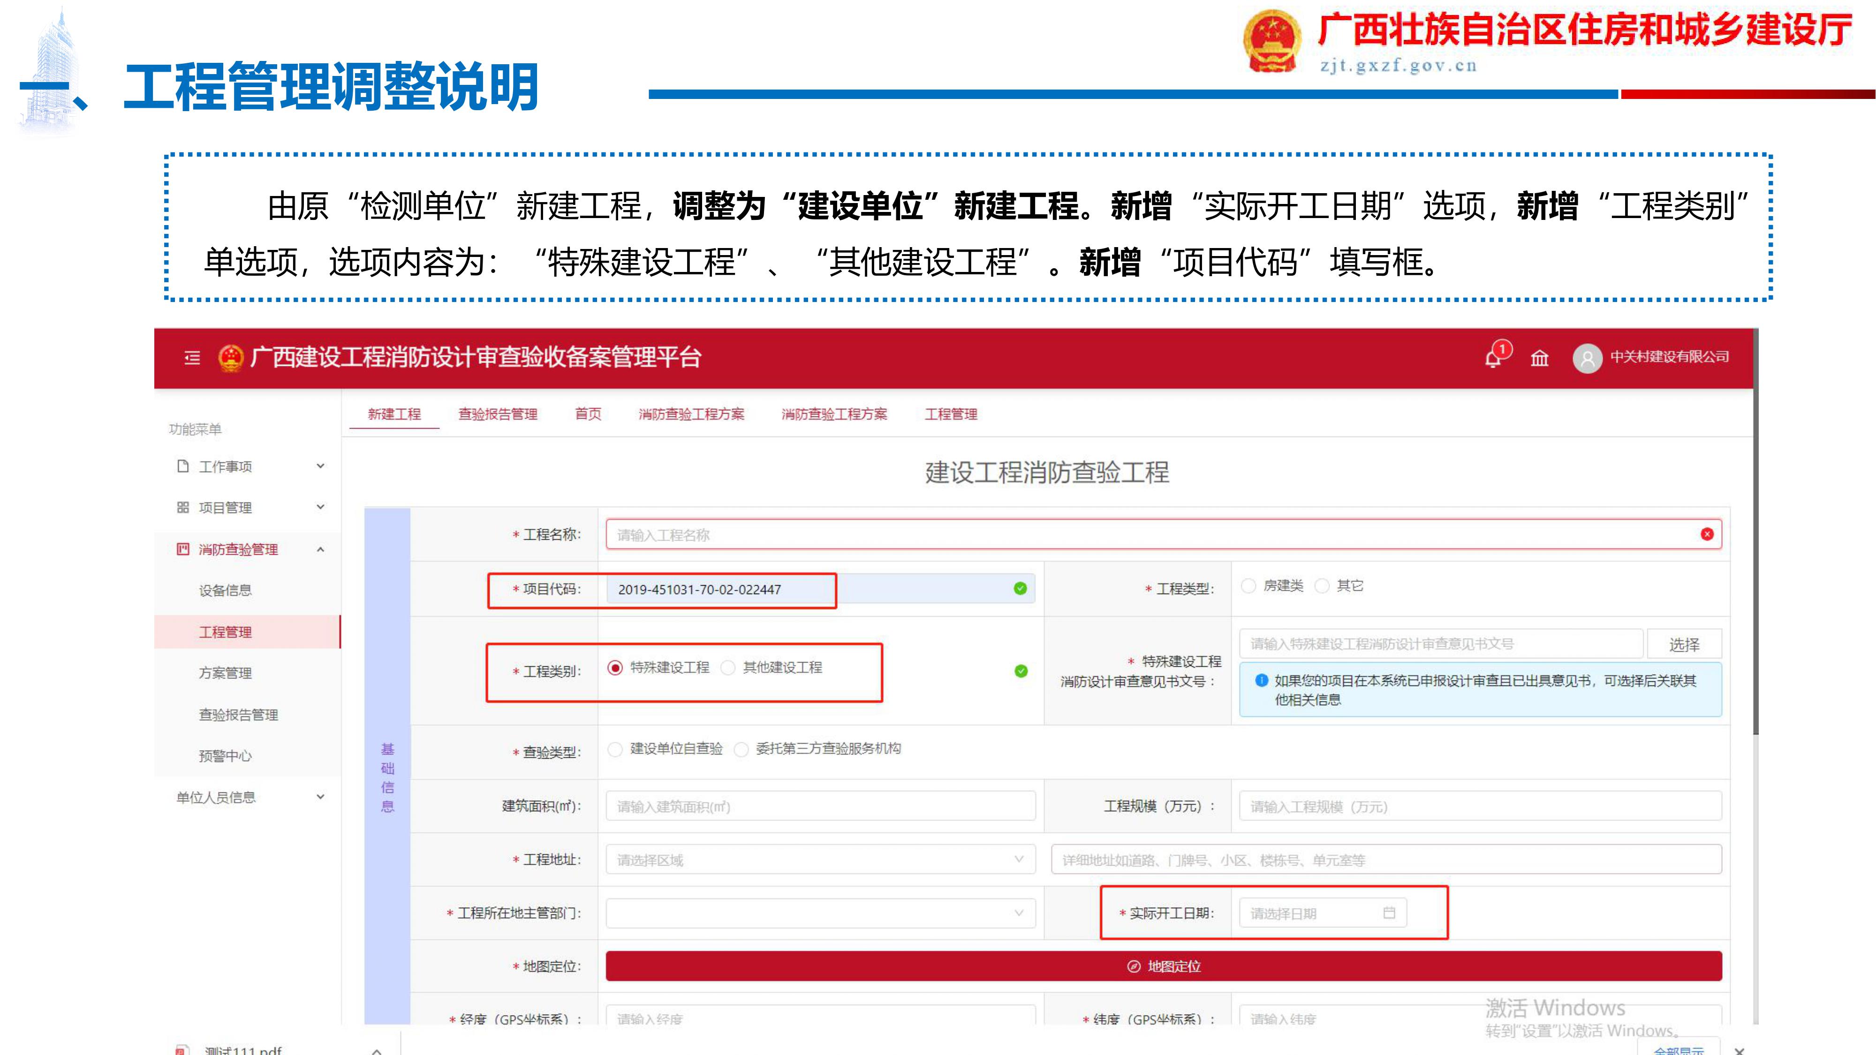Select the 房建类 radio option
This screenshot has width=1876, height=1055.
(x=1248, y=586)
